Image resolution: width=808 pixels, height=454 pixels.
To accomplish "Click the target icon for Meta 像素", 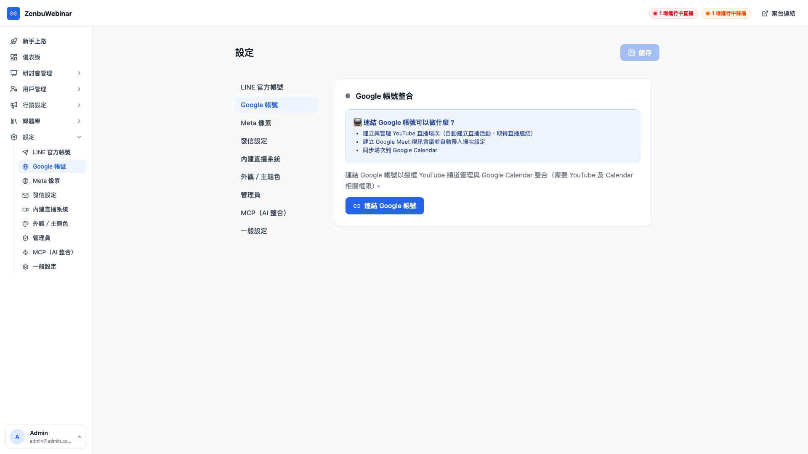I will click(x=26, y=181).
